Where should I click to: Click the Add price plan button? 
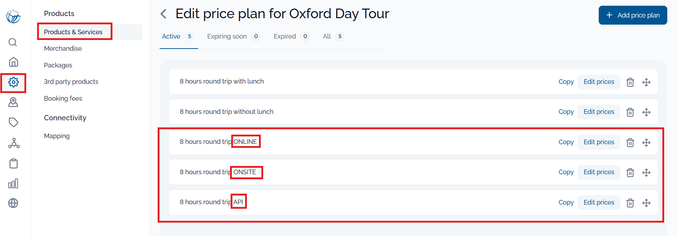[633, 15]
